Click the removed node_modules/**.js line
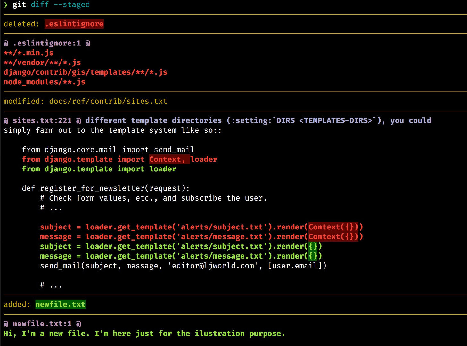 tap(44, 82)
